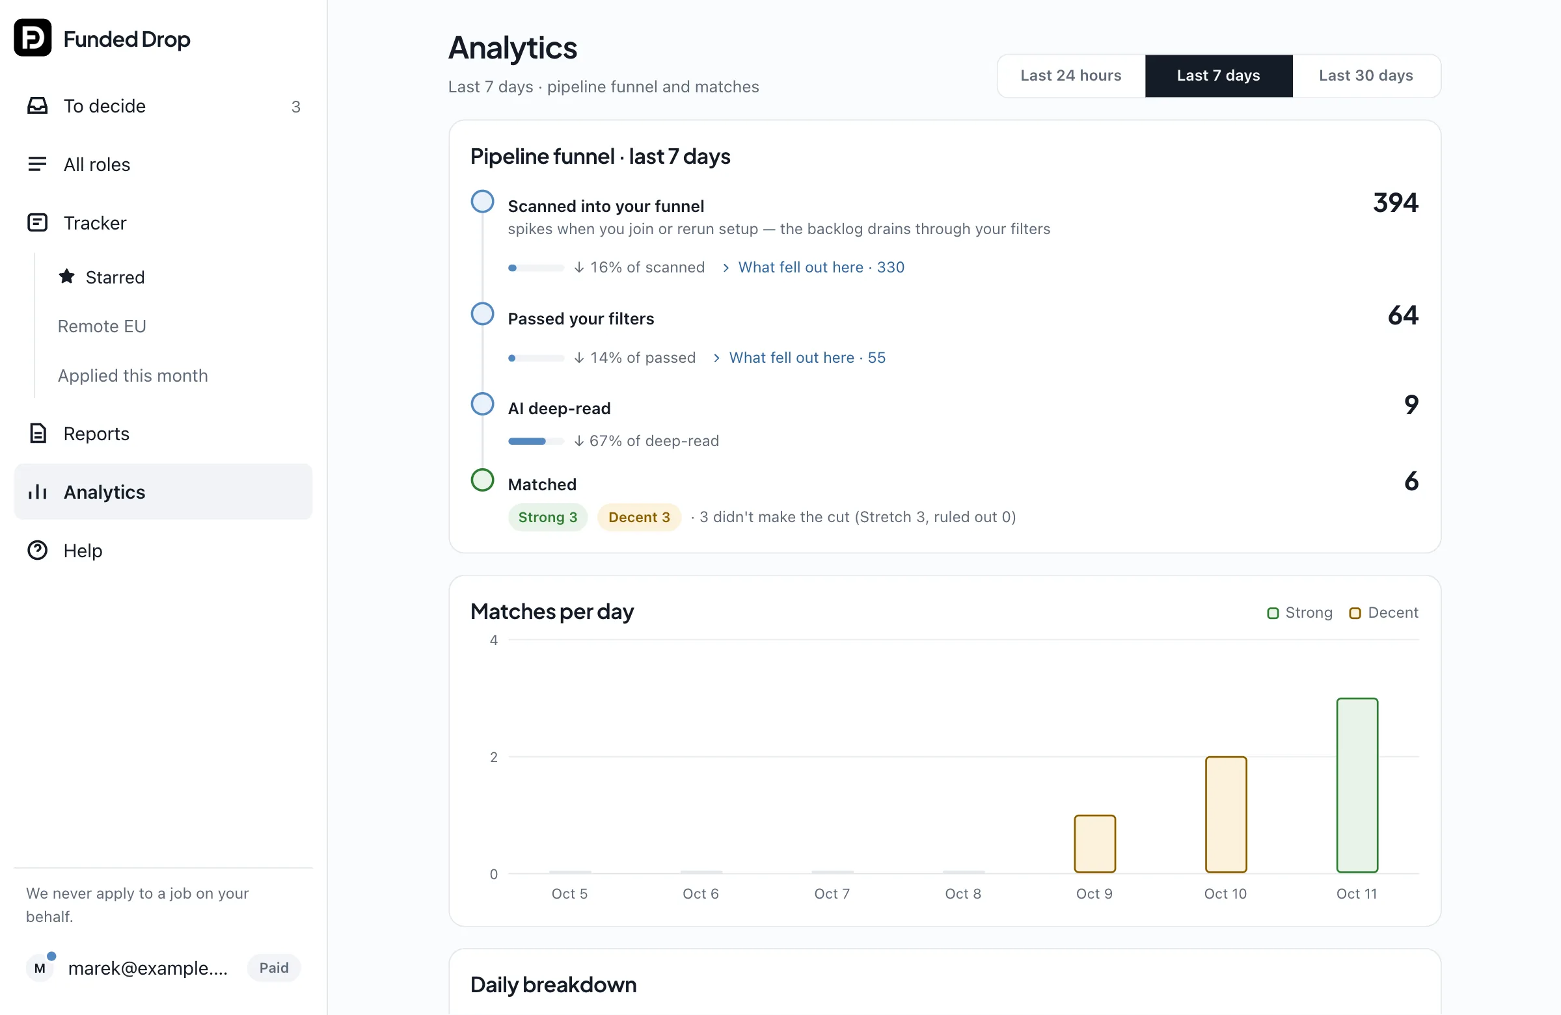Select the Last 7 days range
The height and width of the screenshot is (1015, 1561).
(x=1218, y=75)
